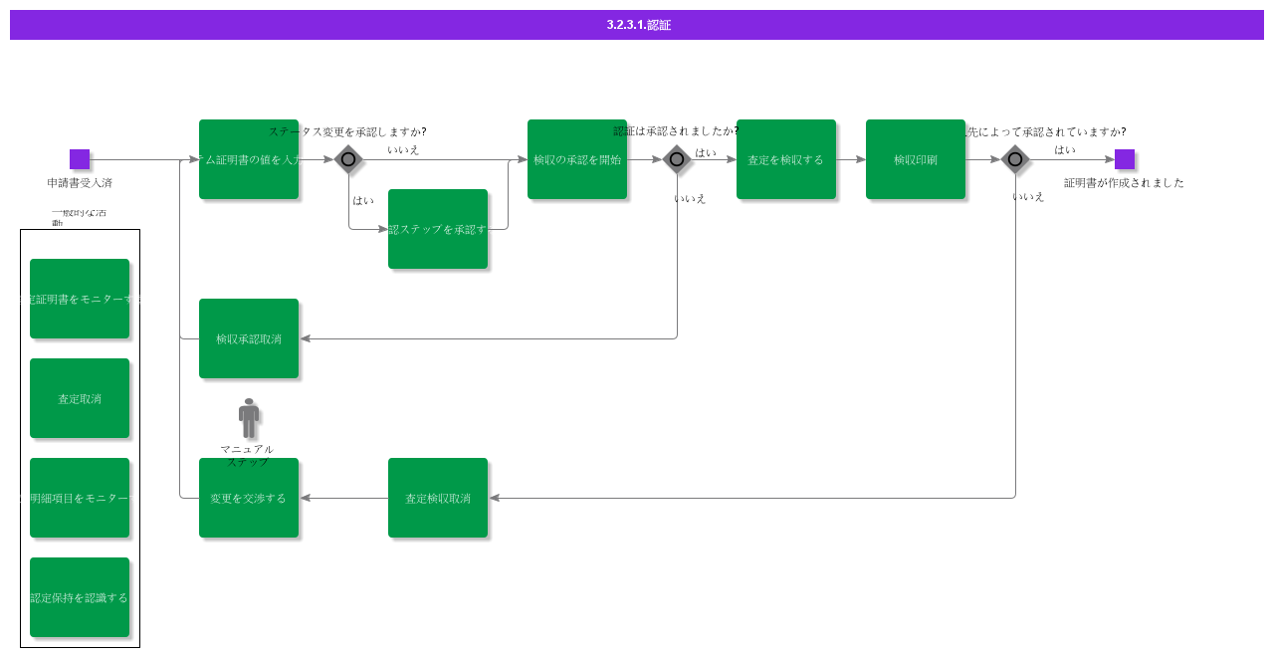Click the purple start event 申請書受入済

80,159
